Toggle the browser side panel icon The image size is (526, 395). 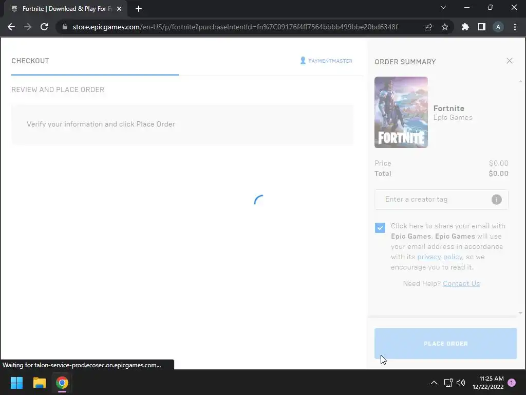482,27
